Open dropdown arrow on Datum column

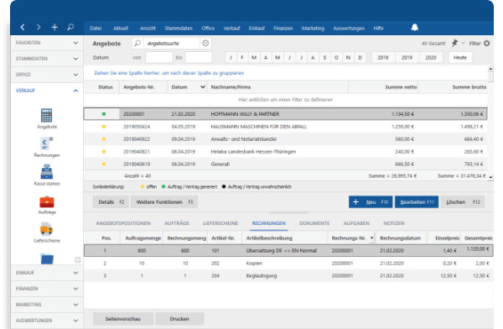pos(203,87)
